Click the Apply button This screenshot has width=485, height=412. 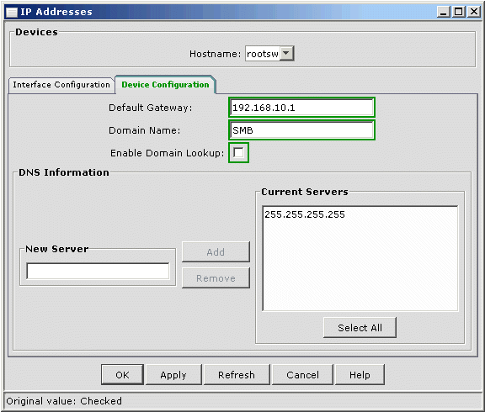[x=173, y=375]
